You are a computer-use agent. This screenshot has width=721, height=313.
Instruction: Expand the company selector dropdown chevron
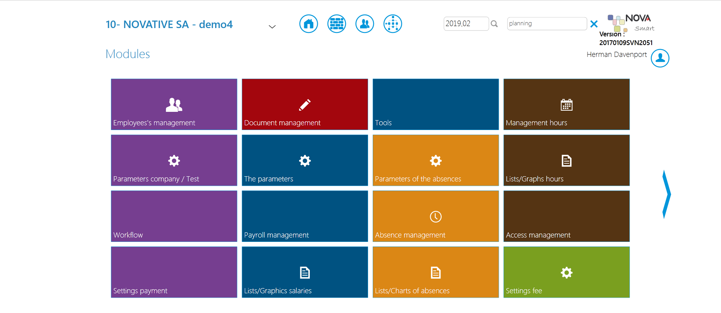pyautogui.click(x=272, y=26)
